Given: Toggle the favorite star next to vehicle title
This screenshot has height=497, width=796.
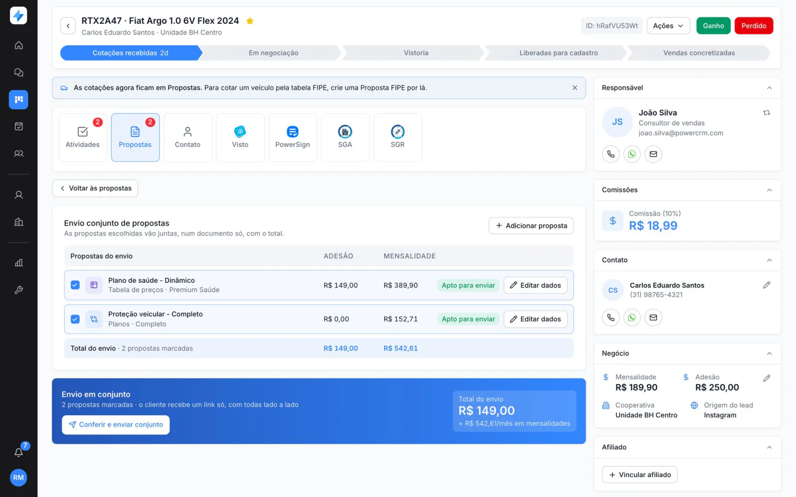Looking at the screenshot, I should (x=250, y=21).
